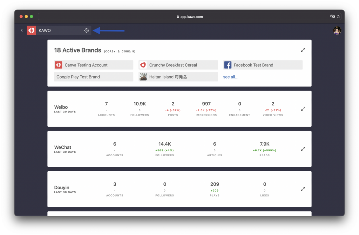Click WeChat reads value 7.9K

pyautogui.click(x=264, y=144)
